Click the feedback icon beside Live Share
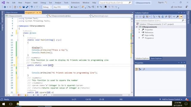Screen dimensions: 191x107 click(x=187, y=7)
